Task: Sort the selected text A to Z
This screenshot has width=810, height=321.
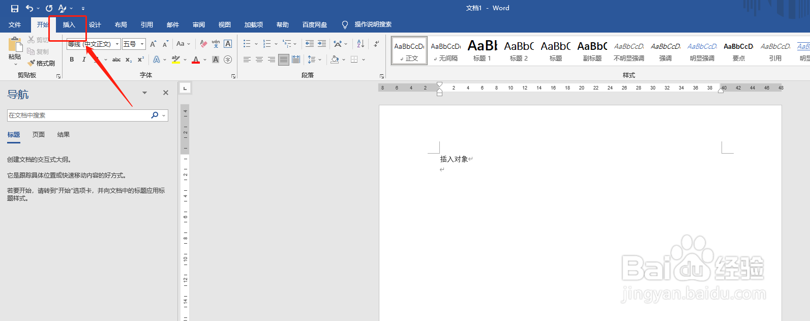Action: pos(361,44)
